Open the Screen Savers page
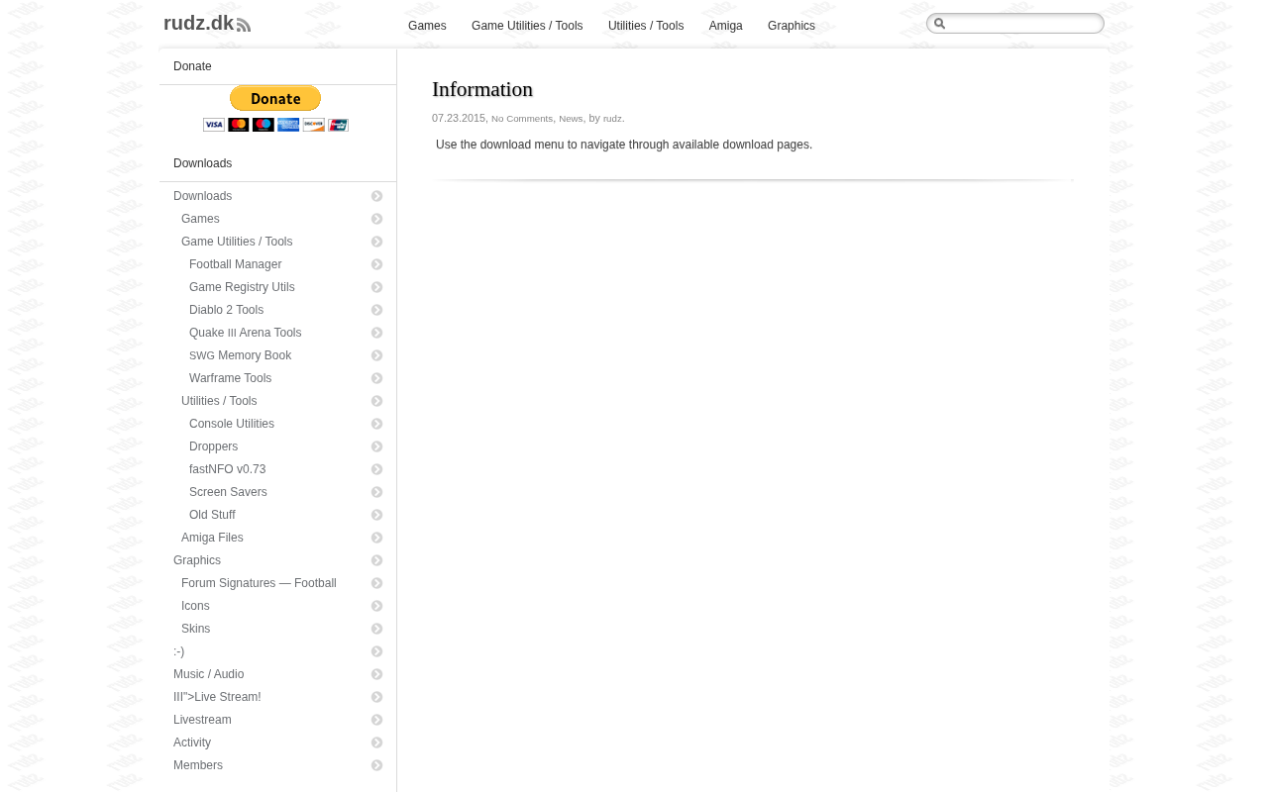This screenshot has height=792, width=1268. (x=228, y=492)
